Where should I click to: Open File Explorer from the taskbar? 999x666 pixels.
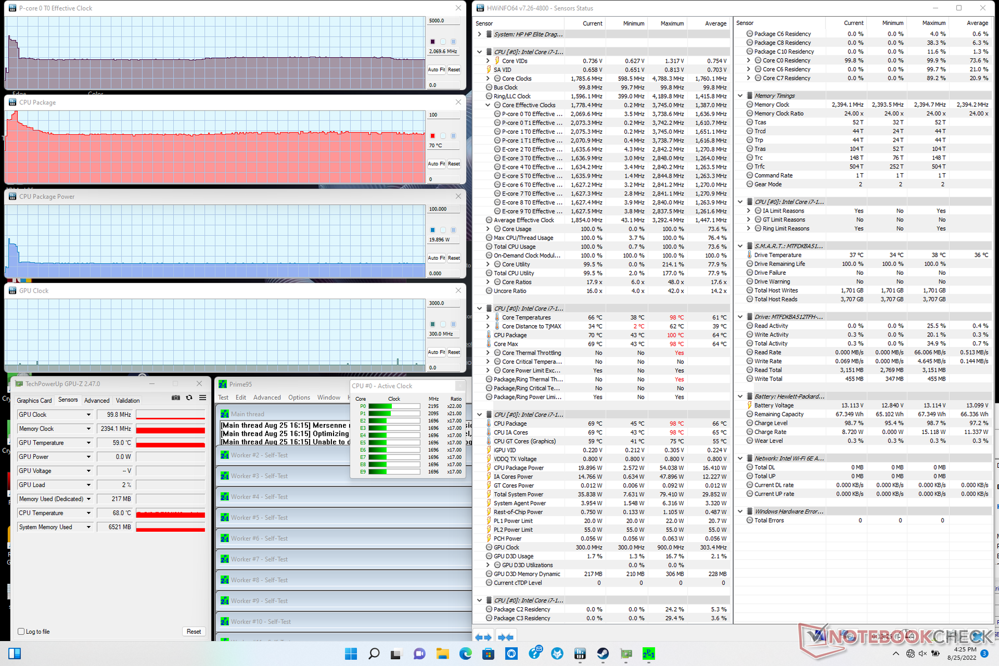442,654
